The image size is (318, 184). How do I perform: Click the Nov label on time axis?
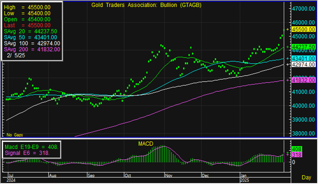pos(169,175)
